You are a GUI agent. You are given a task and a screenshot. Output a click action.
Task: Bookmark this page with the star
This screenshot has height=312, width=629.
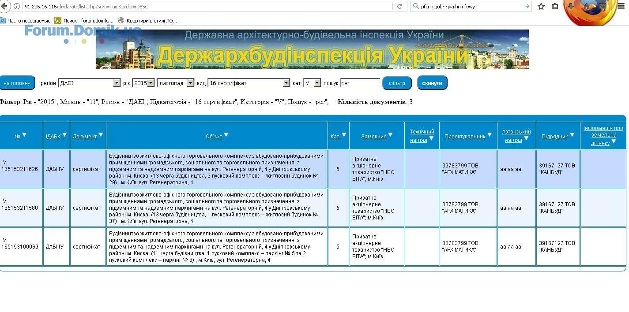[x=541, y=6]
